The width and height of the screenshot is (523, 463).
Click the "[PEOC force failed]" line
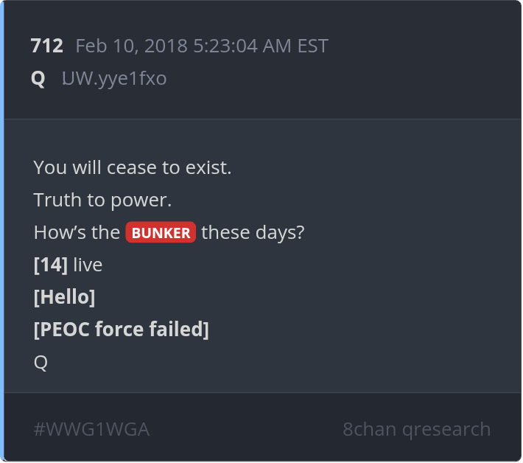pos(122,330)
